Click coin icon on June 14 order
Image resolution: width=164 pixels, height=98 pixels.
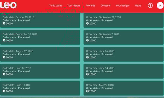click(87, 74)
